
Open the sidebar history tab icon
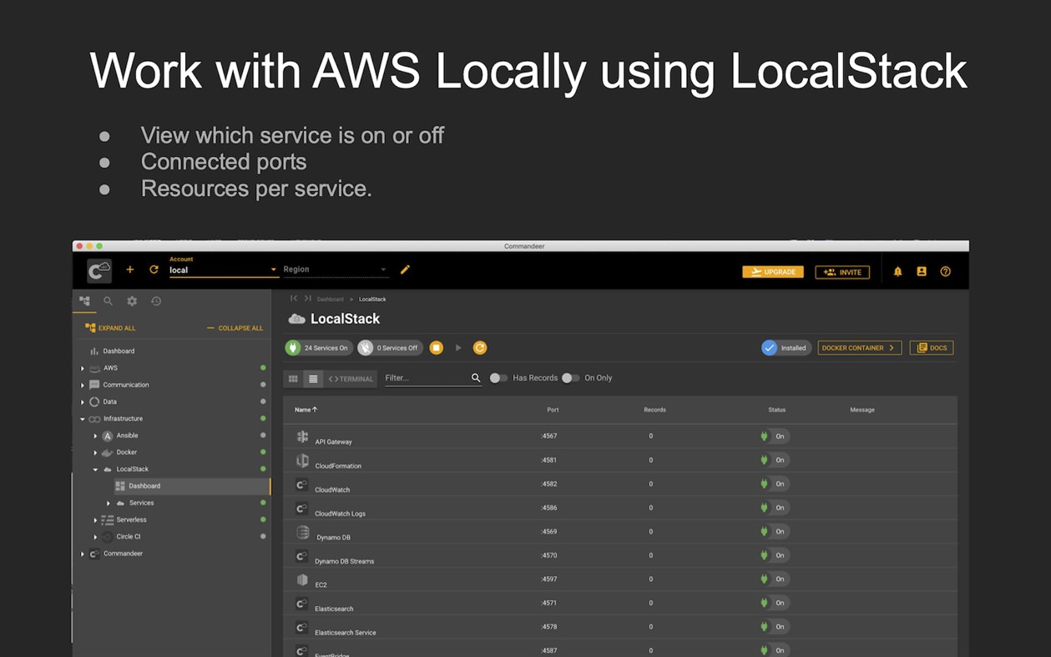[156, 301]
